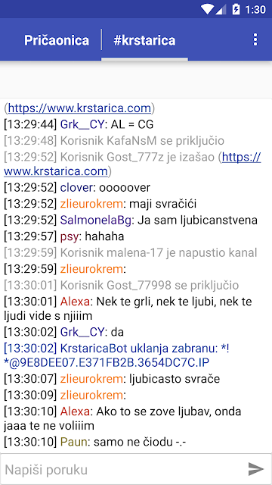Tap the KrstaricaBot uklanja zabranu notice
This screenshot has height=485, width=272.
pos(116,355)
